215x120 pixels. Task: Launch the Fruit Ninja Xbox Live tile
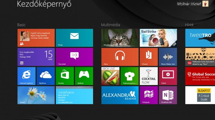(x=110, y=76)
